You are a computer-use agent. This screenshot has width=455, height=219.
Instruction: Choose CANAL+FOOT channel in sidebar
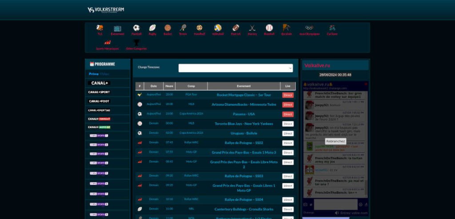(x=99, y=101)
